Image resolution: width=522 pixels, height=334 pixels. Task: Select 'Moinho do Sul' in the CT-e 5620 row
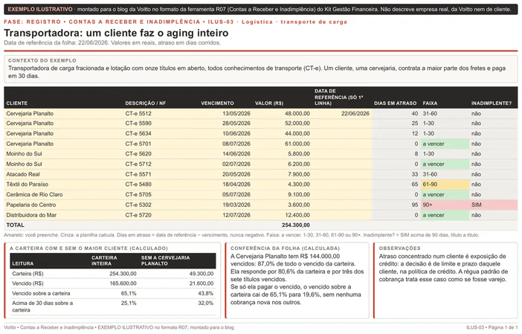[x=24, y=154]
